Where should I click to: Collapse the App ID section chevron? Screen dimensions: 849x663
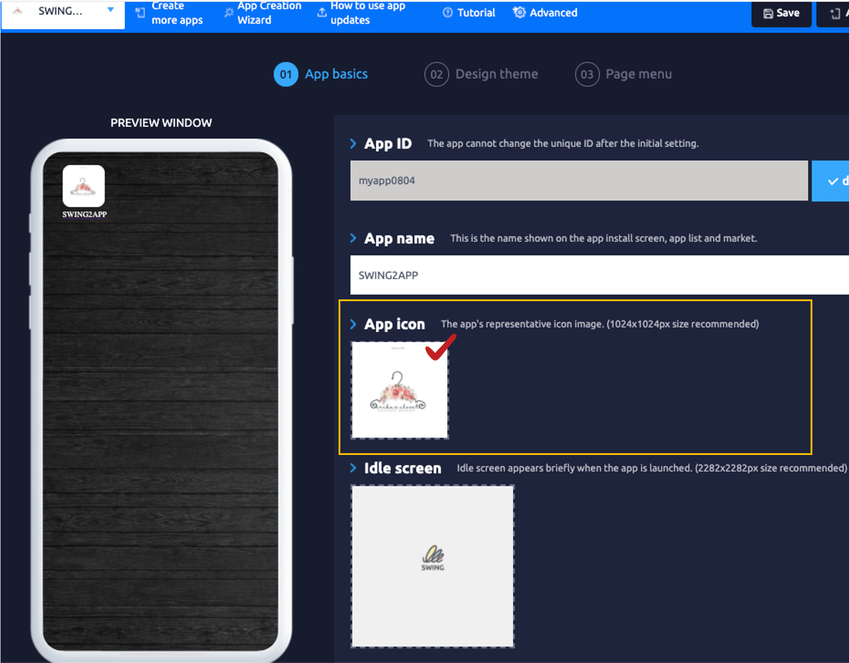[x=353, y=144]
